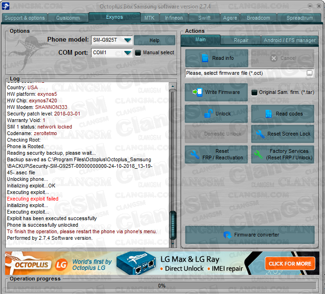Toggle the Manual select checkbox
This screenshot has width=325, height=294.
coord(138,53)
